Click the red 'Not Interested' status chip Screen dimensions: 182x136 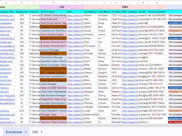pyautogui.click(x=175, y=122)
